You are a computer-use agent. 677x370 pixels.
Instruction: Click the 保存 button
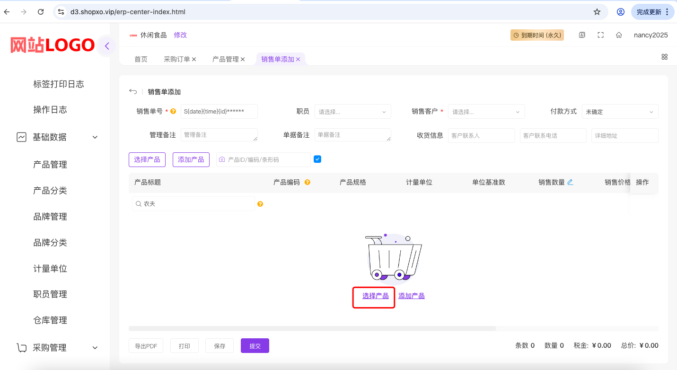220,346
